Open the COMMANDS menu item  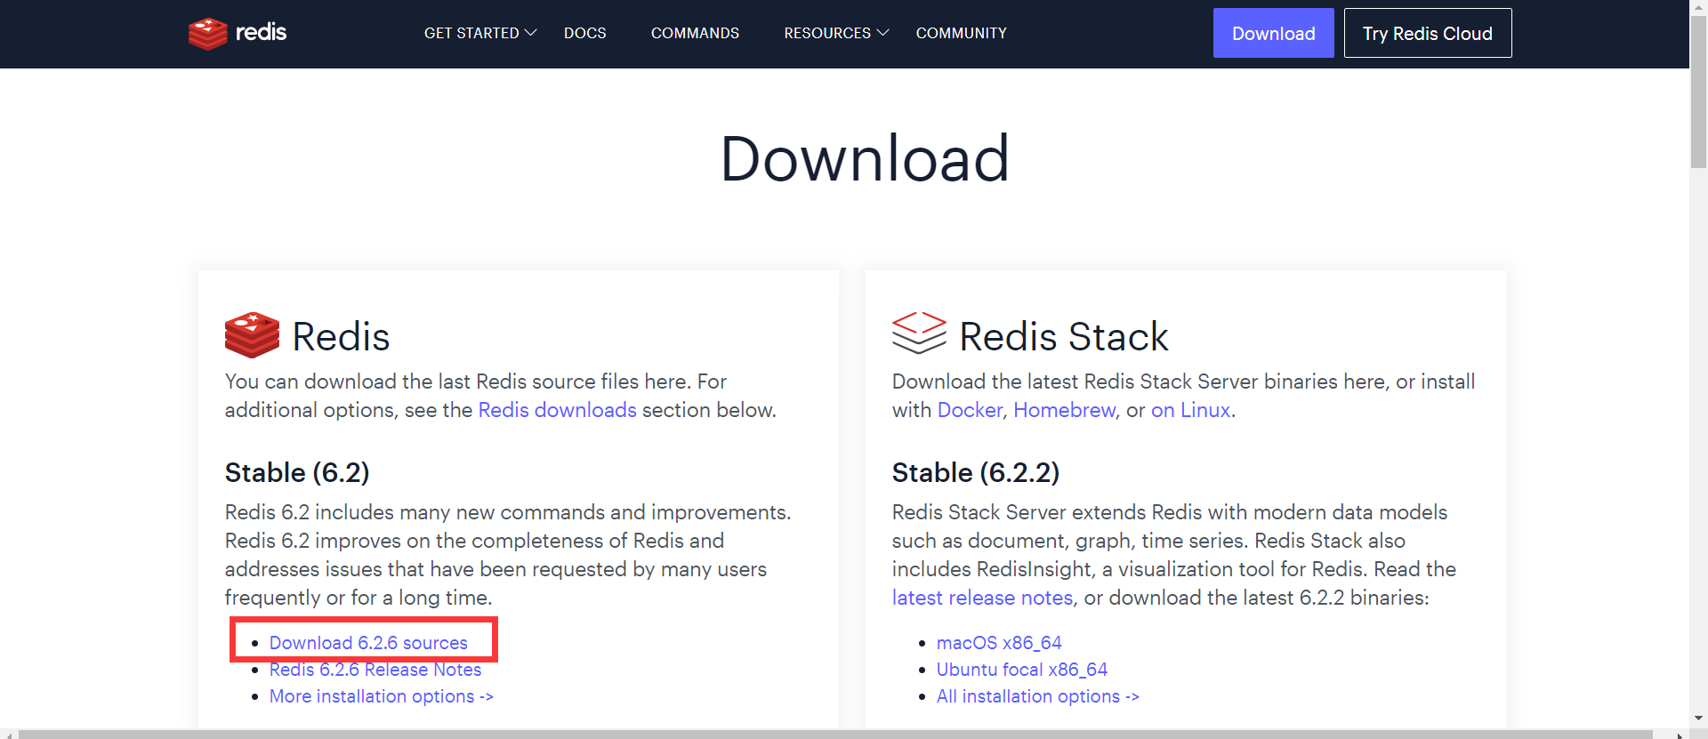point(695,33)
